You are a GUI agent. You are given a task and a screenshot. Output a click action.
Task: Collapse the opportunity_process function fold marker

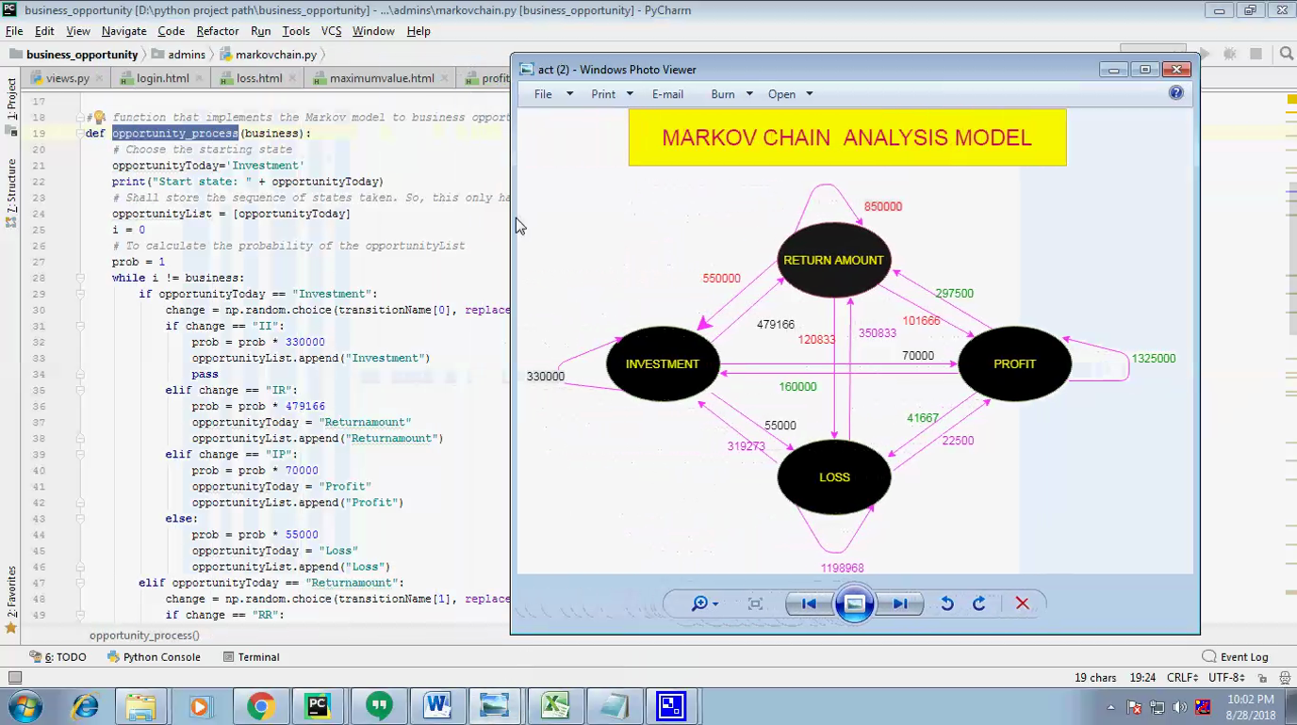point(81,134)
